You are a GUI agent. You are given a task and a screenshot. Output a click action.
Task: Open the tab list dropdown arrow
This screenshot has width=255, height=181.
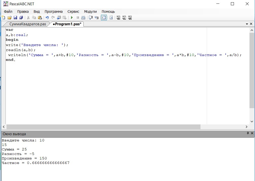247,24
